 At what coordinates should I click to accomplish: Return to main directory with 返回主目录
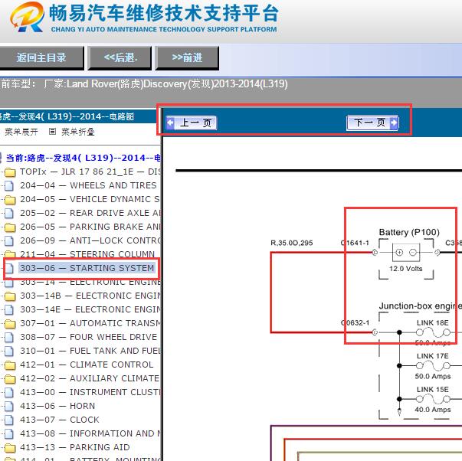(41, 57)
